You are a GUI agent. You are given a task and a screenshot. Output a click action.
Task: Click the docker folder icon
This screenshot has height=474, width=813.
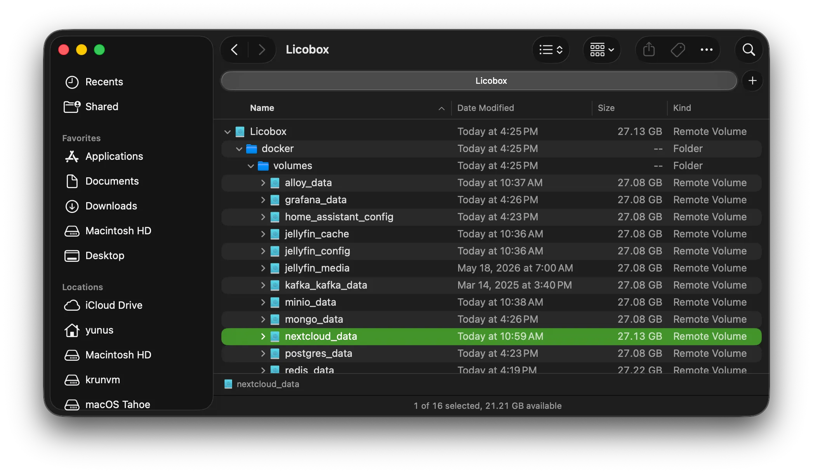(x=252, y=149)
